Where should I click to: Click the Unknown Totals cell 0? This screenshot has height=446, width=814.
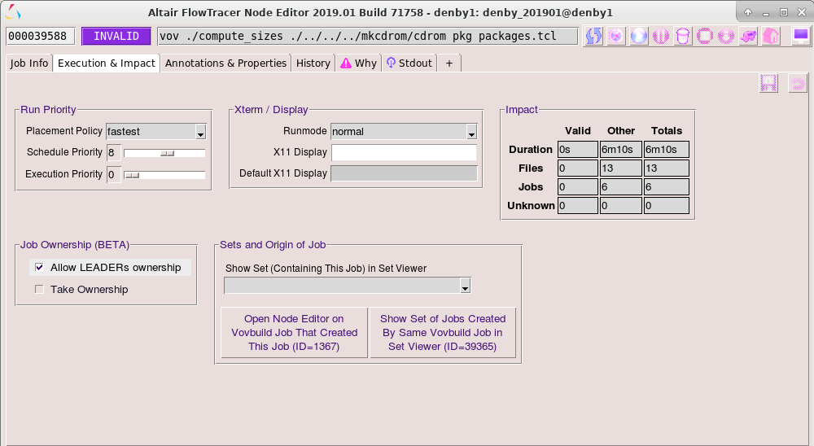point(666,206)
